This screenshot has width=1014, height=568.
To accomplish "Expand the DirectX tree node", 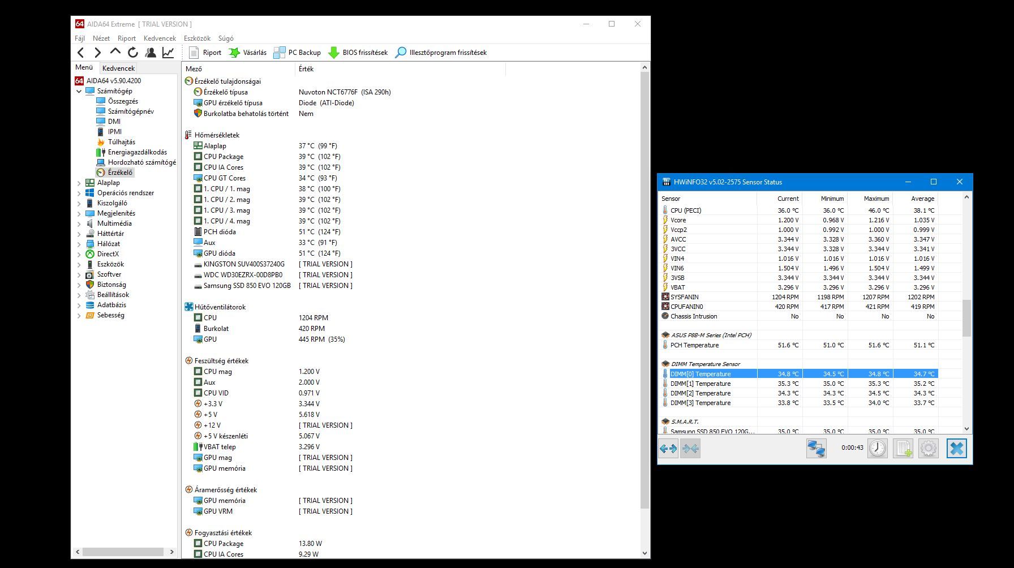I will [79, 254].
